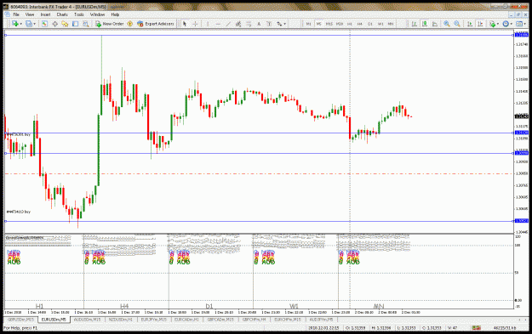Image resolution: width=532 pixels, height=334 pixels.
Task: Open the Charts menu
Action: 62,14
